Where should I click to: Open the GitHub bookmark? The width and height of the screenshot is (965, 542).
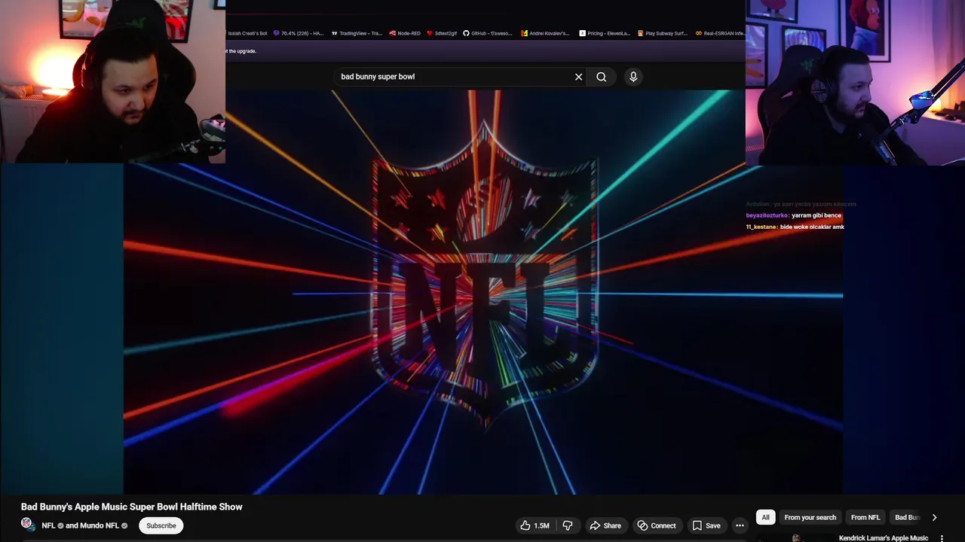(x=488, y=33)
